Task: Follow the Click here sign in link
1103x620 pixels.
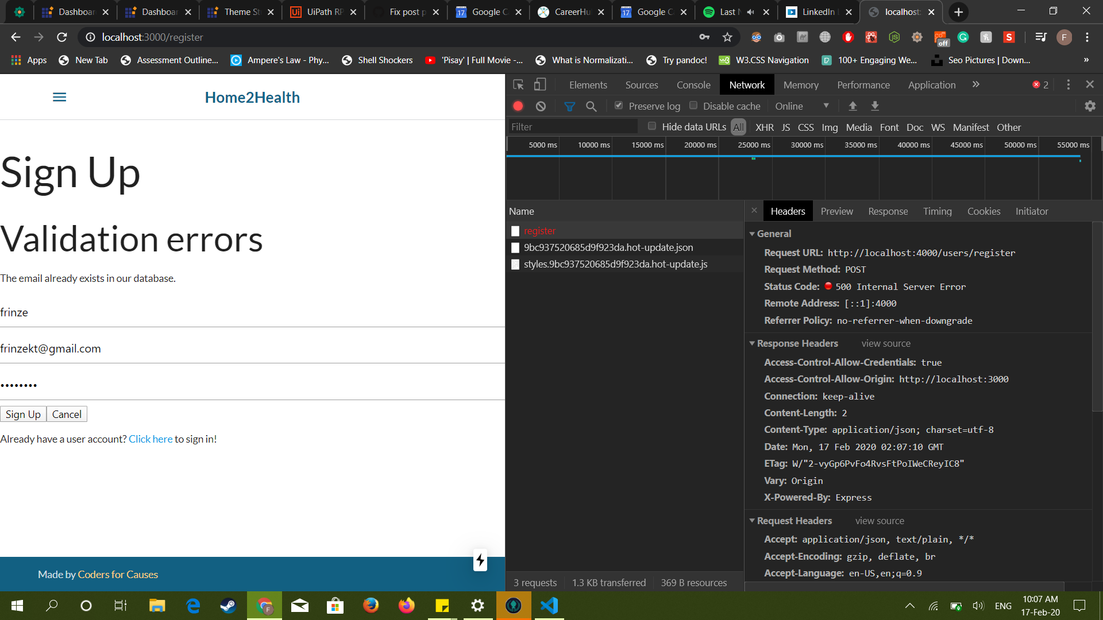Action: coord(151,439)
